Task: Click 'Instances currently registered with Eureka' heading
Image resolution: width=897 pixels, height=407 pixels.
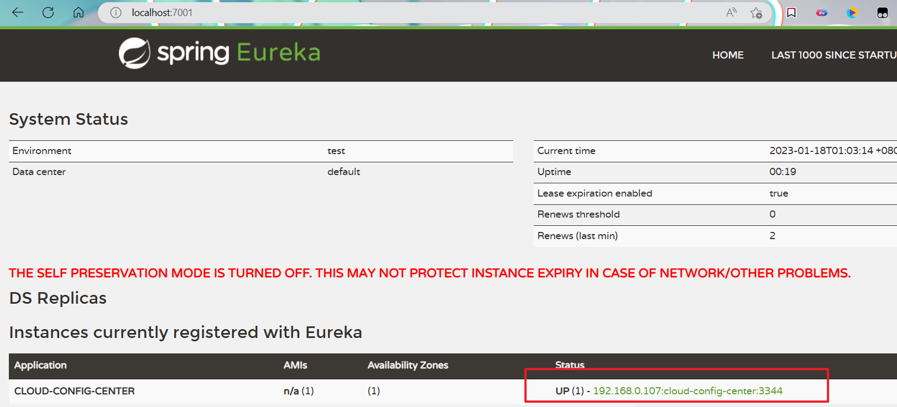Action: click(186, 332)
